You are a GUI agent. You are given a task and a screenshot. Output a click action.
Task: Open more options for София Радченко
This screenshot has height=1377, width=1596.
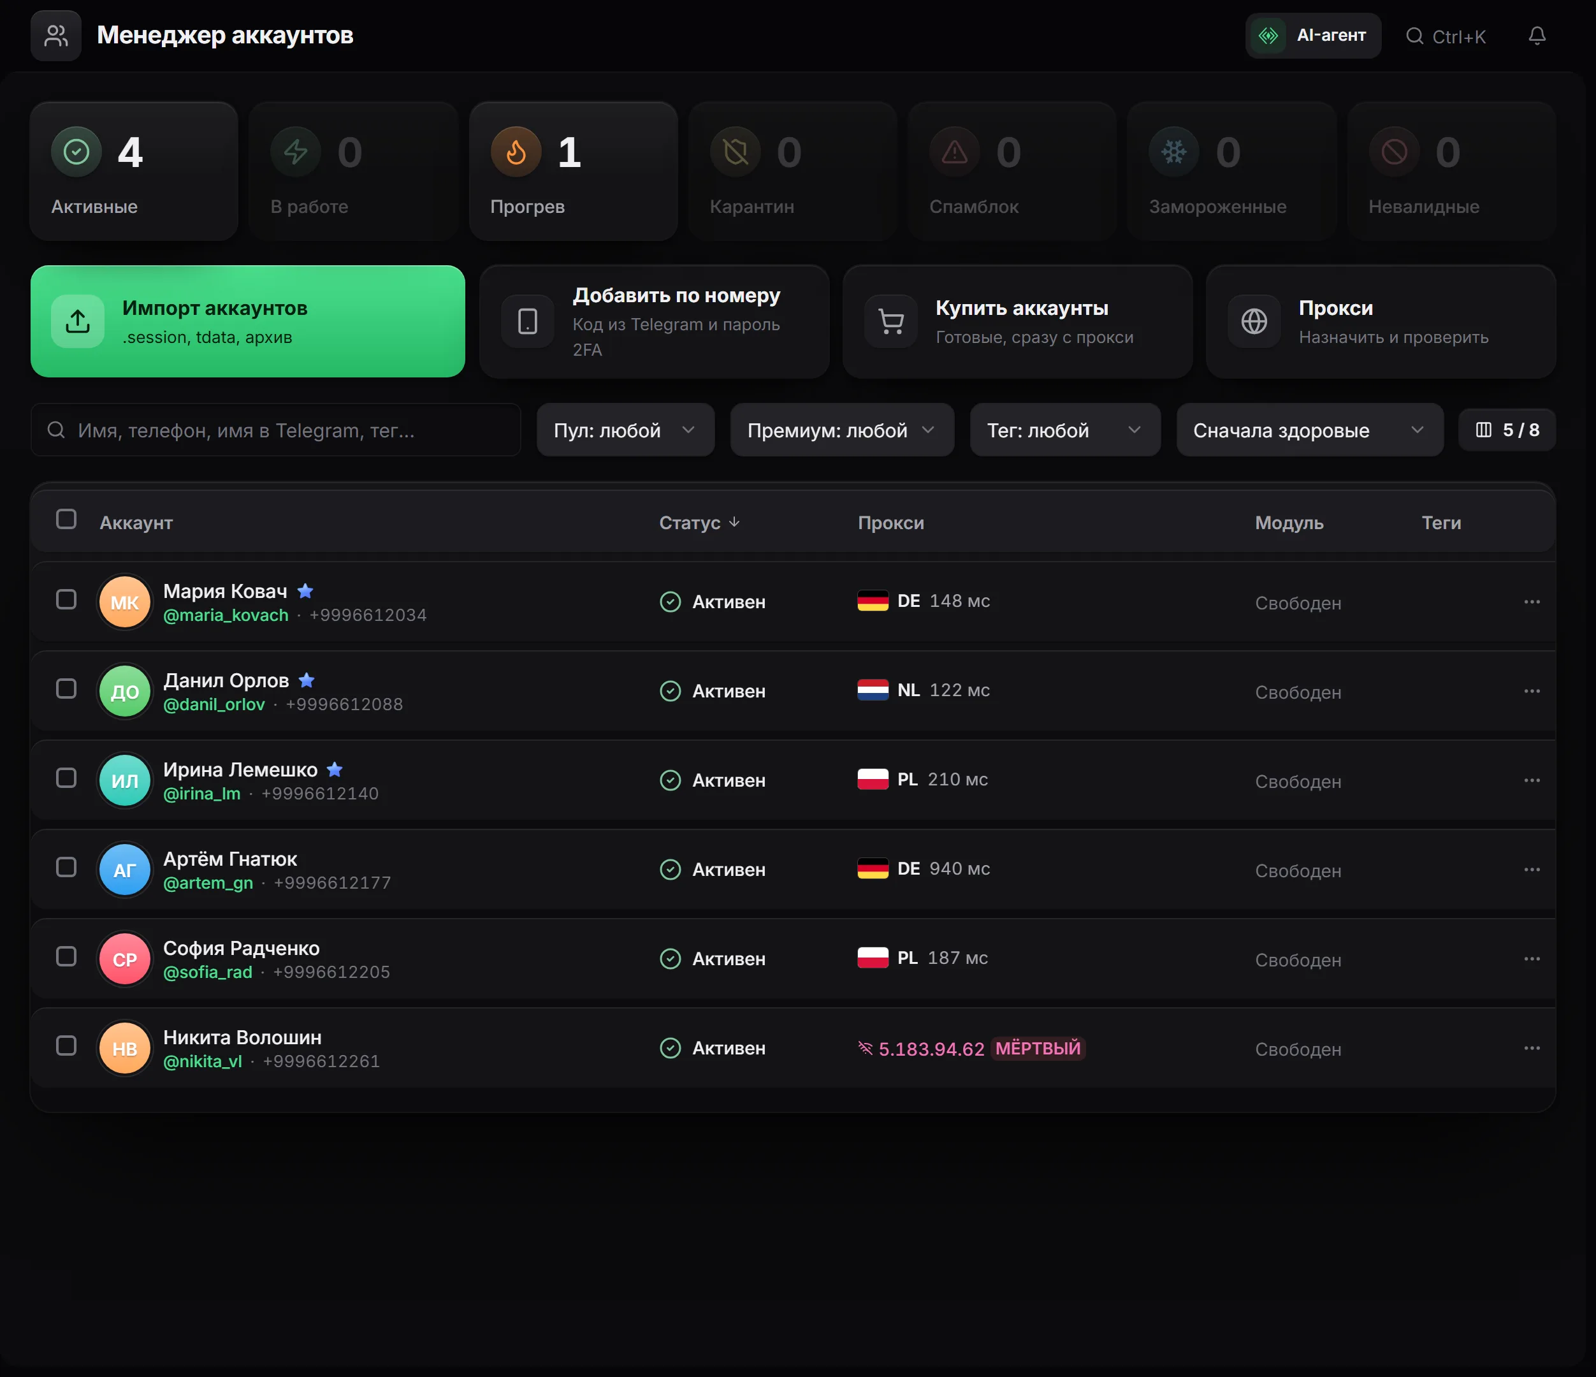1531,959
